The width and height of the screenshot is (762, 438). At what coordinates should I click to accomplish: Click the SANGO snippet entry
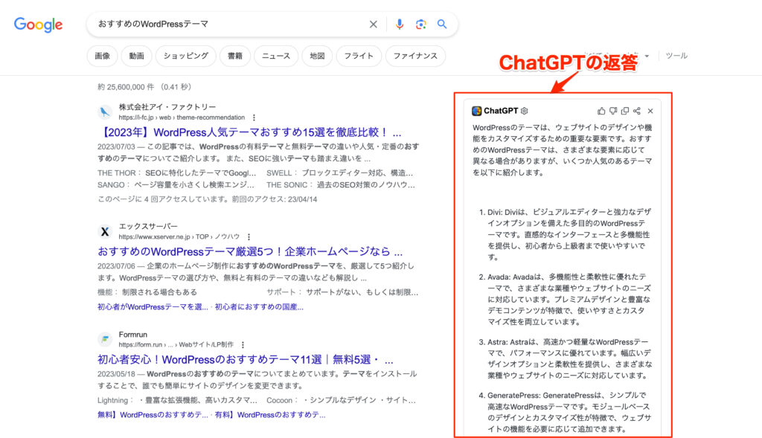point(176,185)
